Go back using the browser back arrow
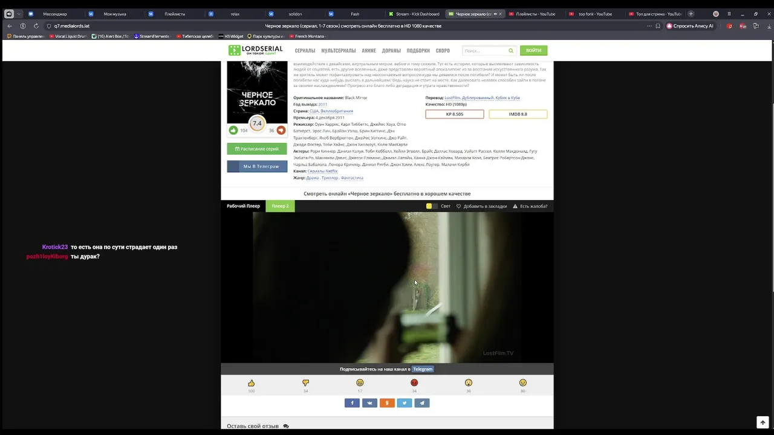774x435 pixels. pyautogui.click(x=10, y=26)
